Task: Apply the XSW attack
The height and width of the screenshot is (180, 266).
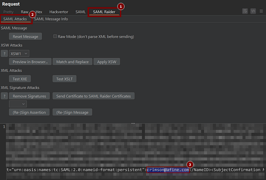Action: (x=107, y=62)
